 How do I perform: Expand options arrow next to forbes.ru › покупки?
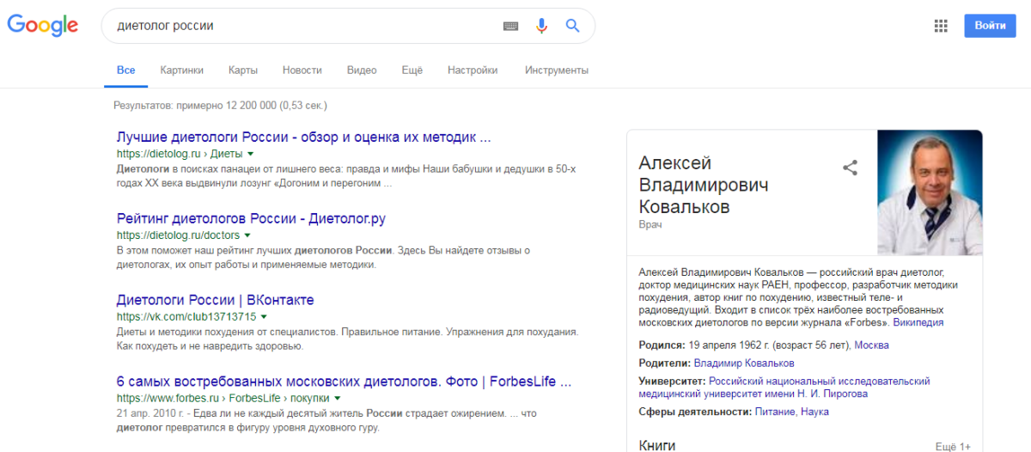point(338,399)
